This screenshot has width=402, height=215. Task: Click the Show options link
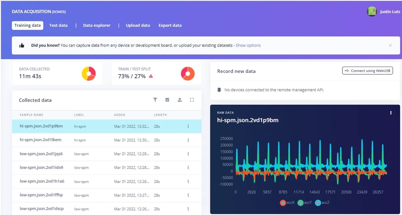[248, 45]
